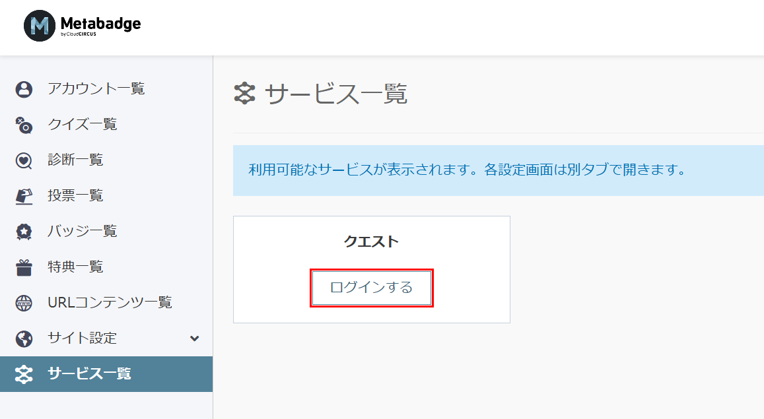Click the クエスト service card
764x419 pixels.
point(371,269)
